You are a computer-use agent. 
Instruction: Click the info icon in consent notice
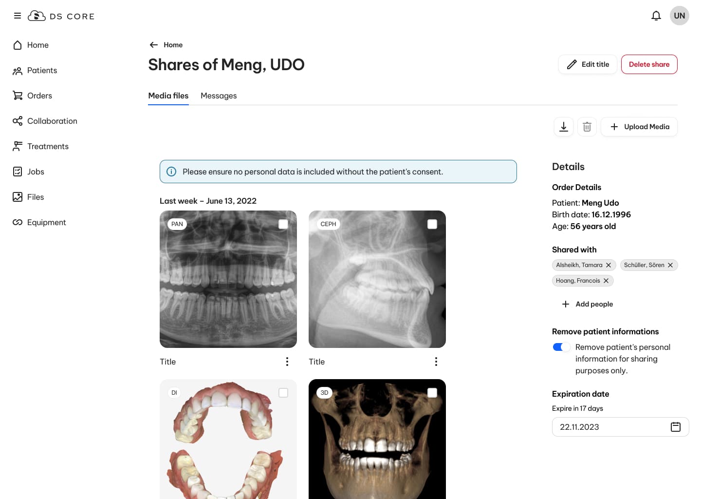[x=171, y=172]
